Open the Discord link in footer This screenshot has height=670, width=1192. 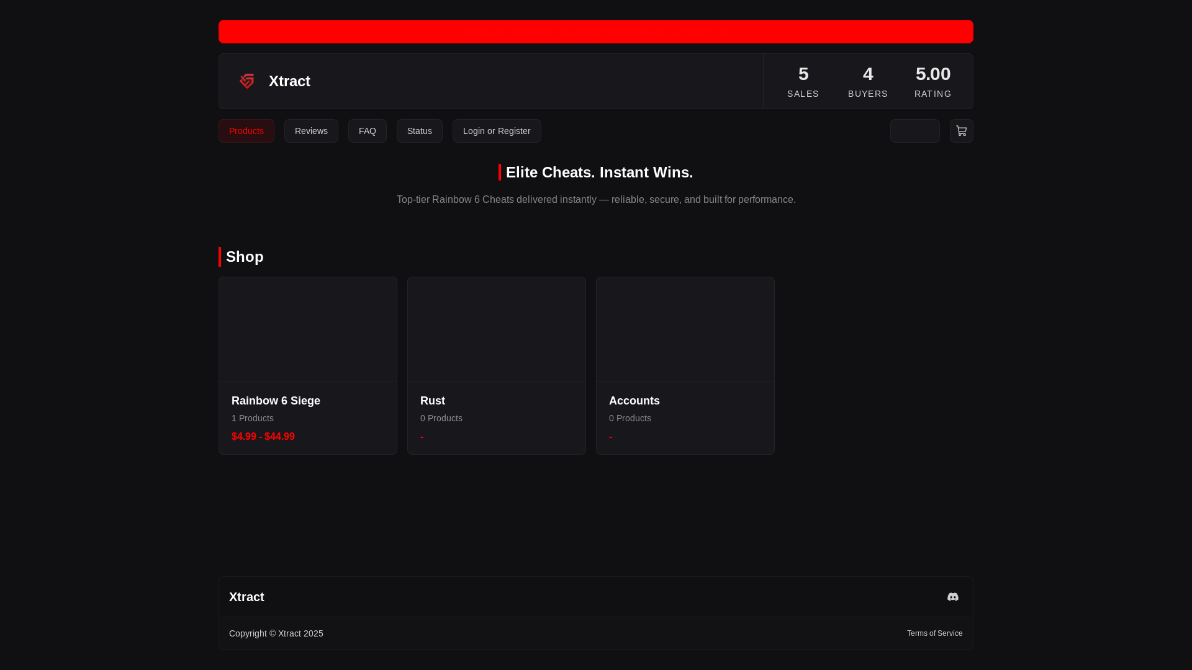(x=952, y=597)
